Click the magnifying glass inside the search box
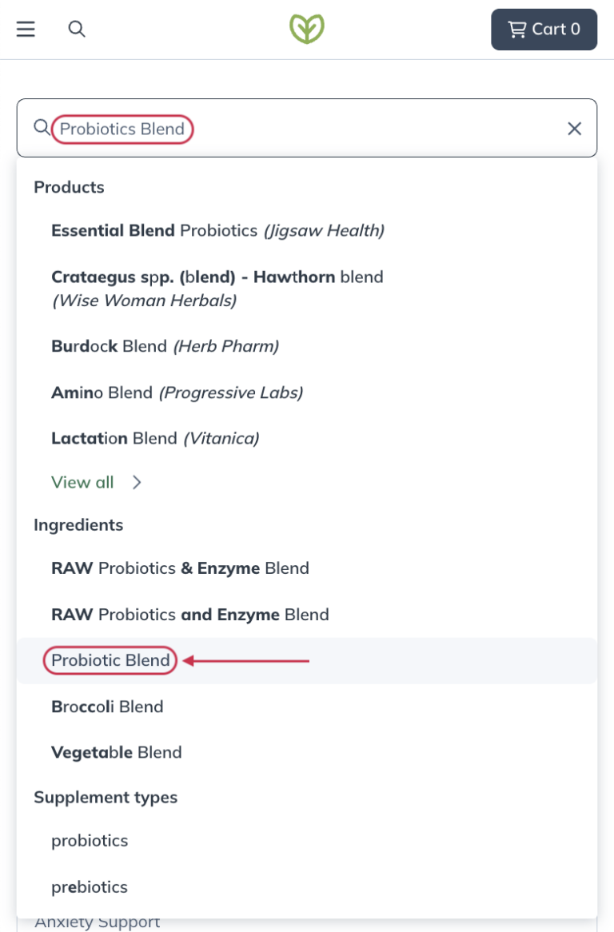 42,128
